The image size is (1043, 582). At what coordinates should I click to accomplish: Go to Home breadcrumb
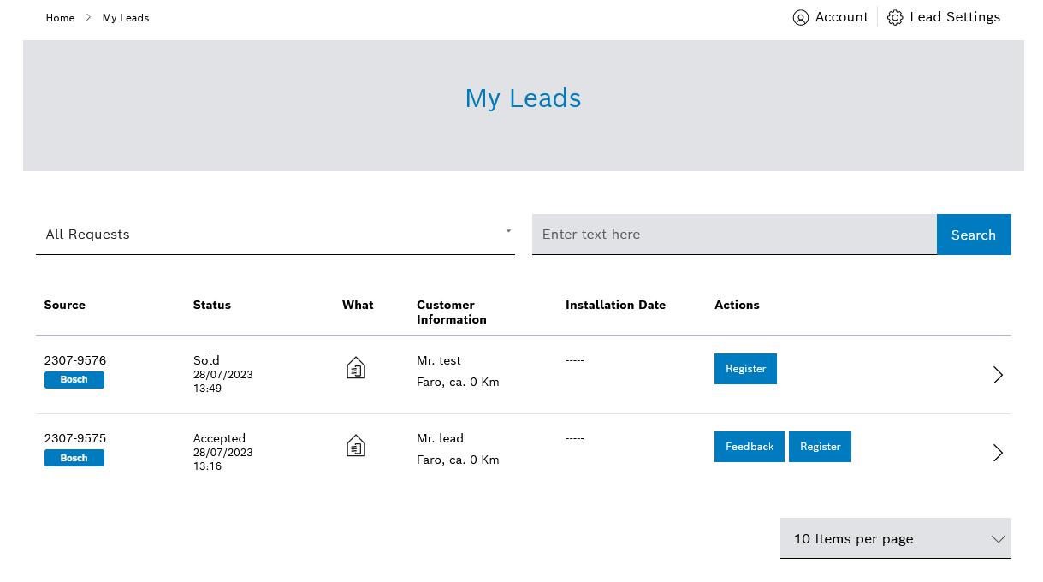pos(60,18)
